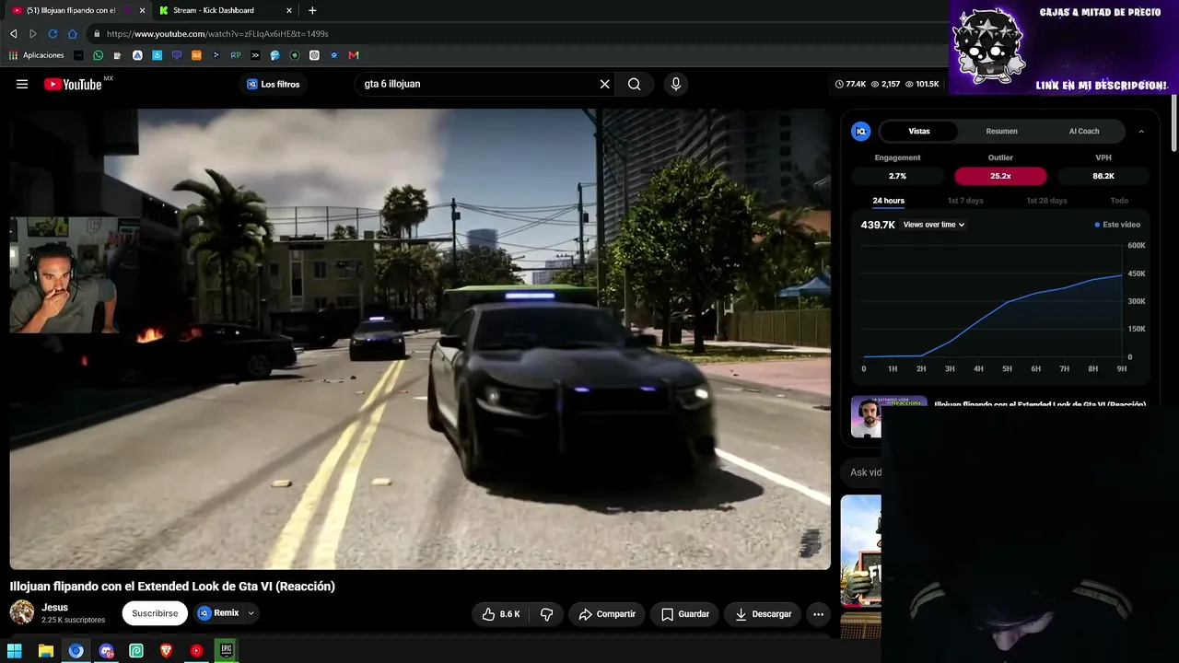Switch to the Vistas tab

coord(919,132)
